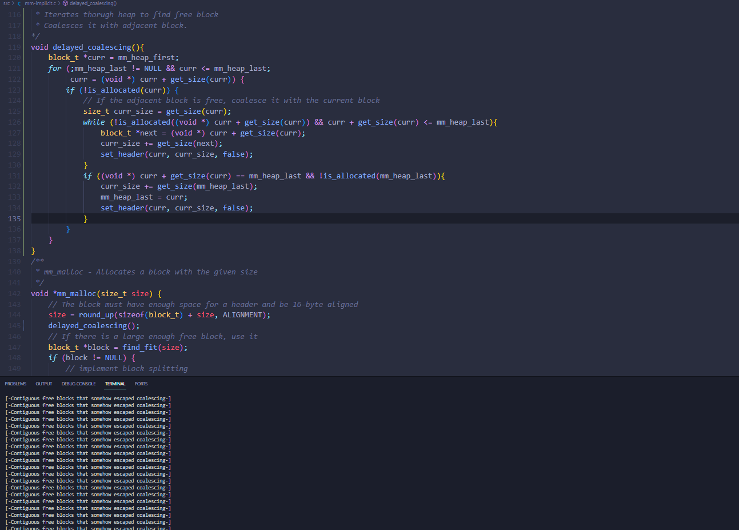Place cursor on mm_malloc function name

(x=77, y=294)
